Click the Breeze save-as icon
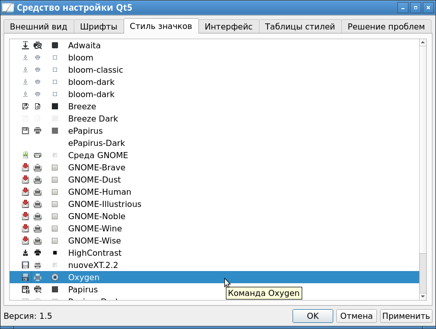This screenshot has height=329, width=436. tap(25, 106)
